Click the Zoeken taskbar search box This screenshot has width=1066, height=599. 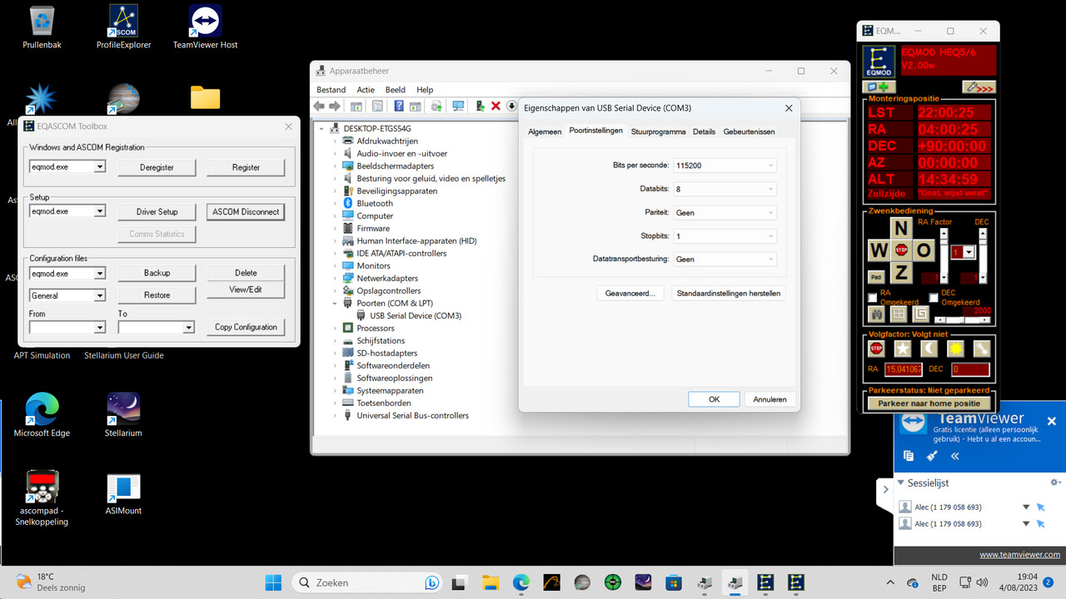[x=368, y=582]
